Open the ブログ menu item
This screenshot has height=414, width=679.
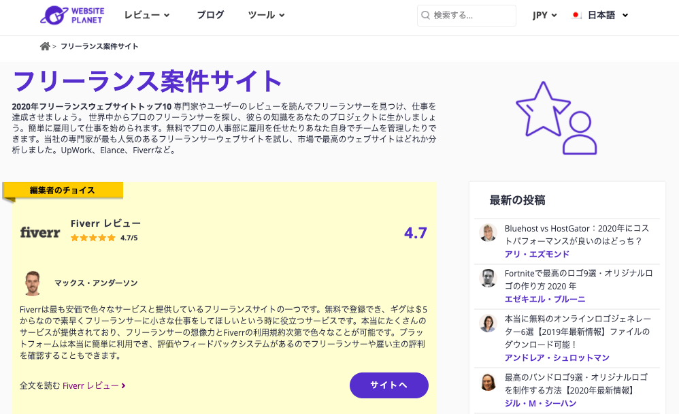pos(210,15)
